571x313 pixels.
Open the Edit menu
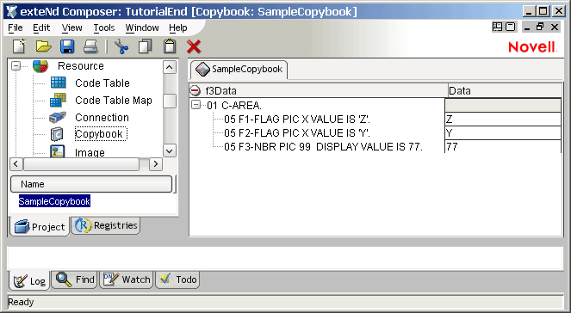41,28
